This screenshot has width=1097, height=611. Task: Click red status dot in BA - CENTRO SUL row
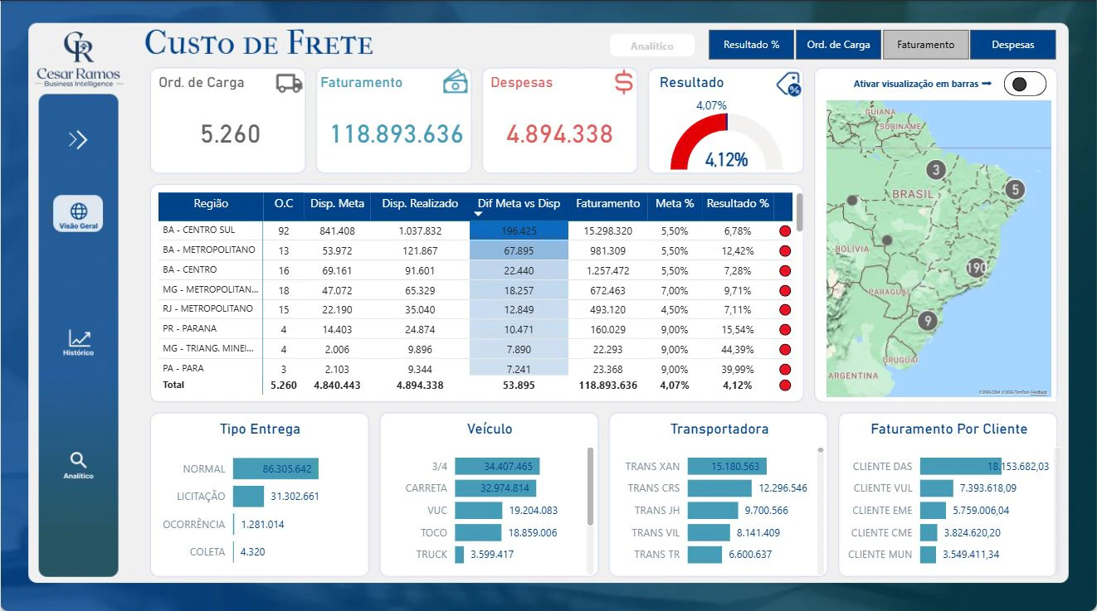coord(785,231)
